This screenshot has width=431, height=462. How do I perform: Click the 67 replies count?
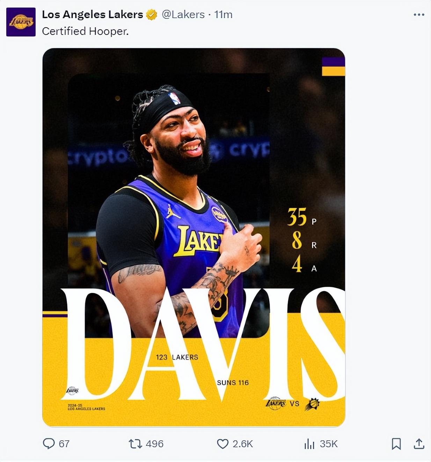(64, 444)
